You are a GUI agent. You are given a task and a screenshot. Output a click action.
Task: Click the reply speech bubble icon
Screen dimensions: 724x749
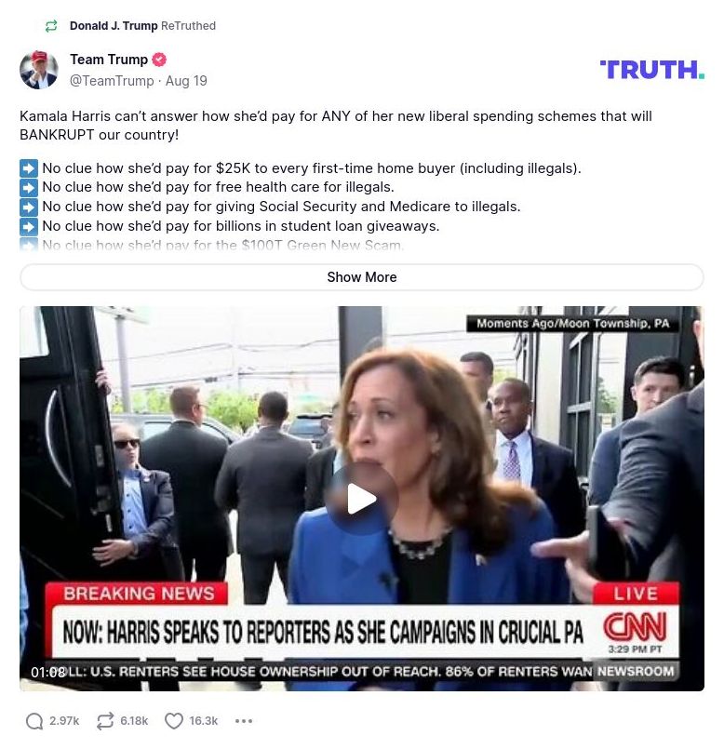[x=34, y=721]
